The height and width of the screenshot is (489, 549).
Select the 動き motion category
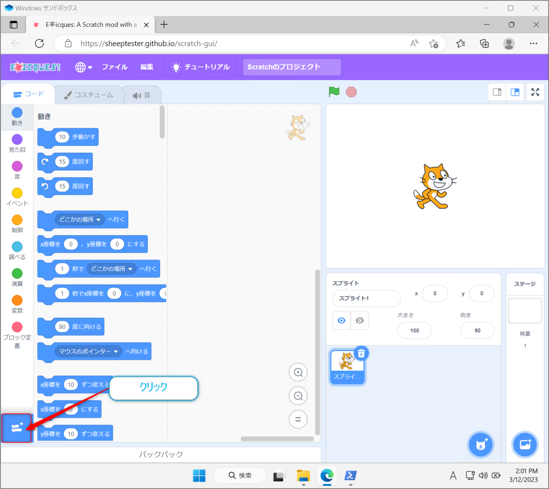(x=17, y=117)
